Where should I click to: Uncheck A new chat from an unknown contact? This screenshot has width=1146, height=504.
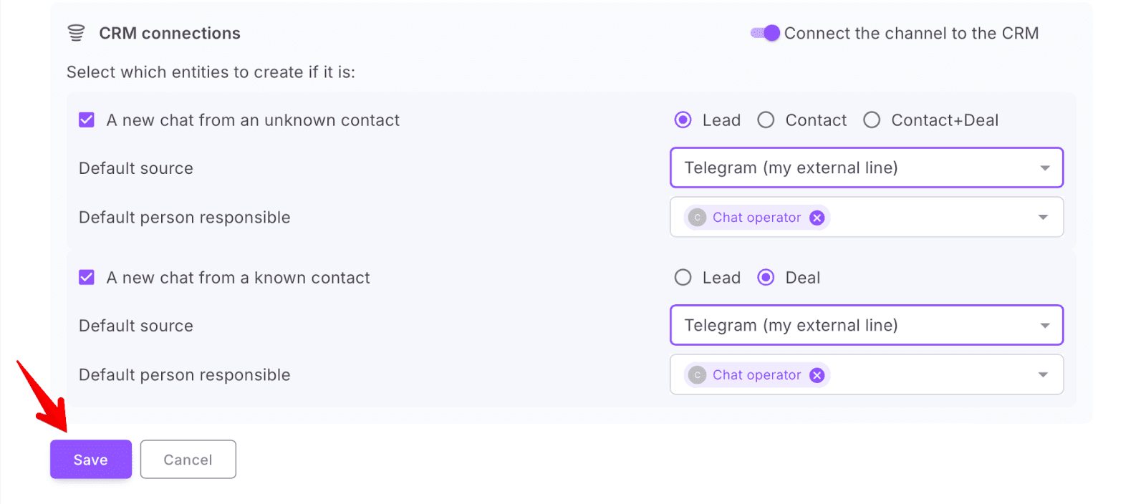pyautogui.click(x=87, y=120)
